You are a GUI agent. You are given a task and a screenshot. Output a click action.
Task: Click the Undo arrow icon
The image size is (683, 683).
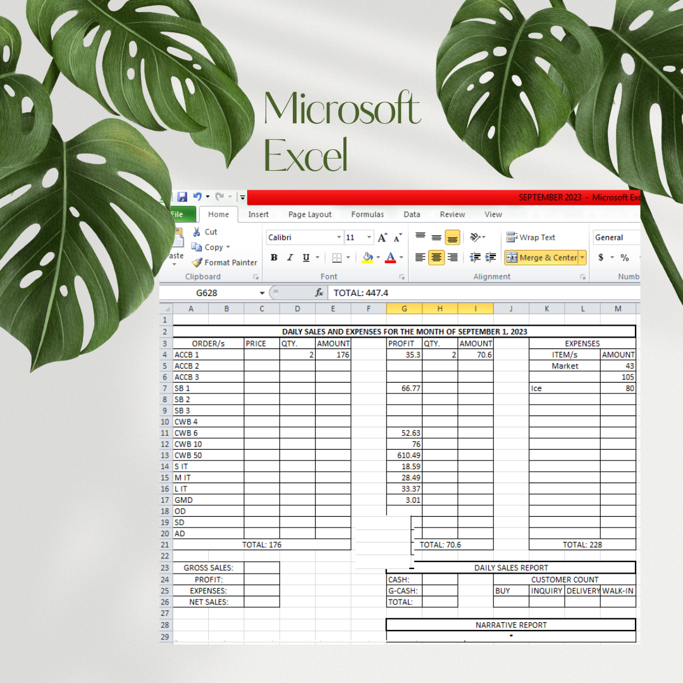[x=197, y=197]
